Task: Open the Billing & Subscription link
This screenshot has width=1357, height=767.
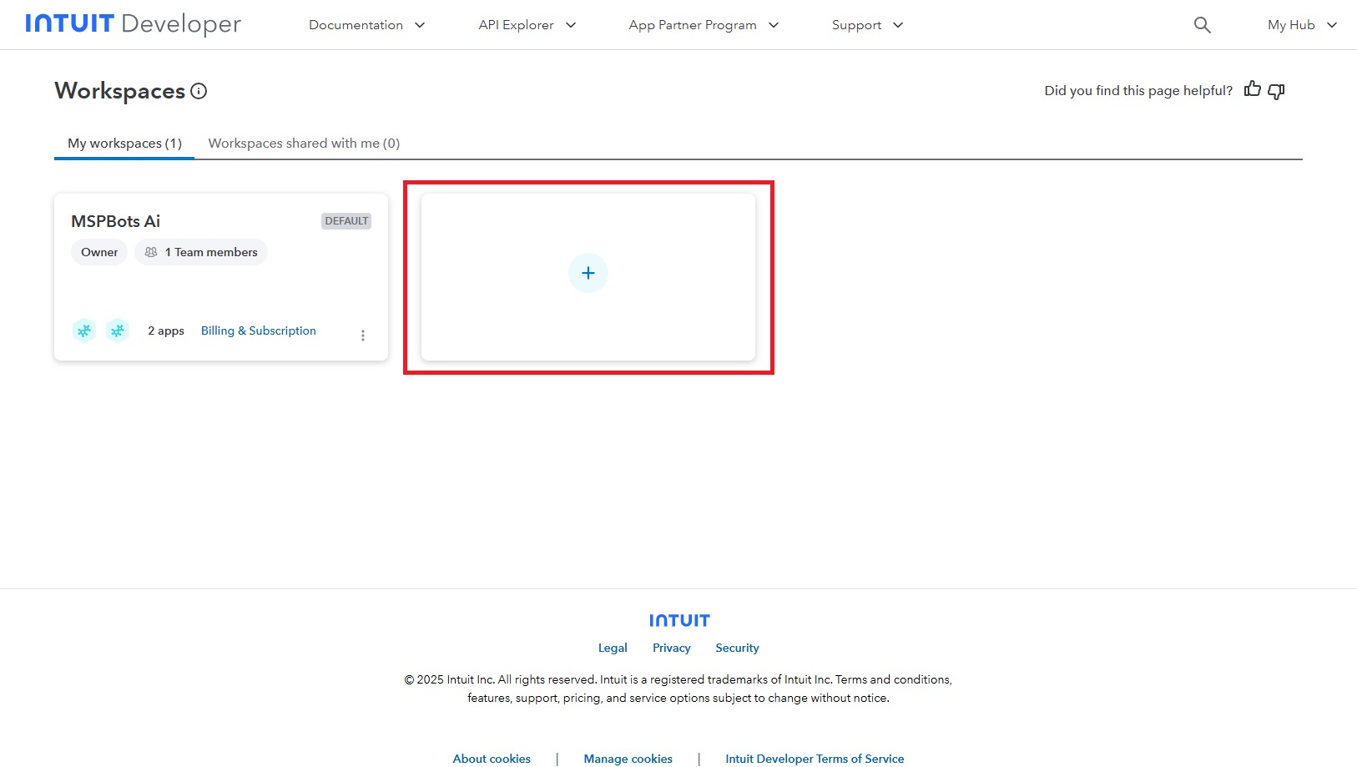Action: coord(259,331)
